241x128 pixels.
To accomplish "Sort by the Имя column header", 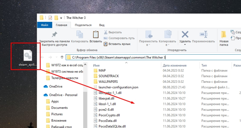I will 96,65.
